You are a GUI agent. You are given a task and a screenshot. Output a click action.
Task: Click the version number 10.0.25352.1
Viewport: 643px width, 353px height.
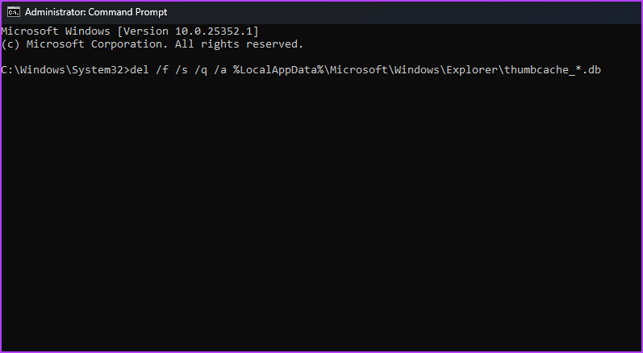coord(213,31)
